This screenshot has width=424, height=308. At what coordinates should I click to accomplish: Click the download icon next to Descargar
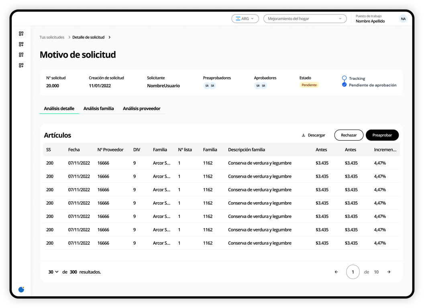coord(304,135)
